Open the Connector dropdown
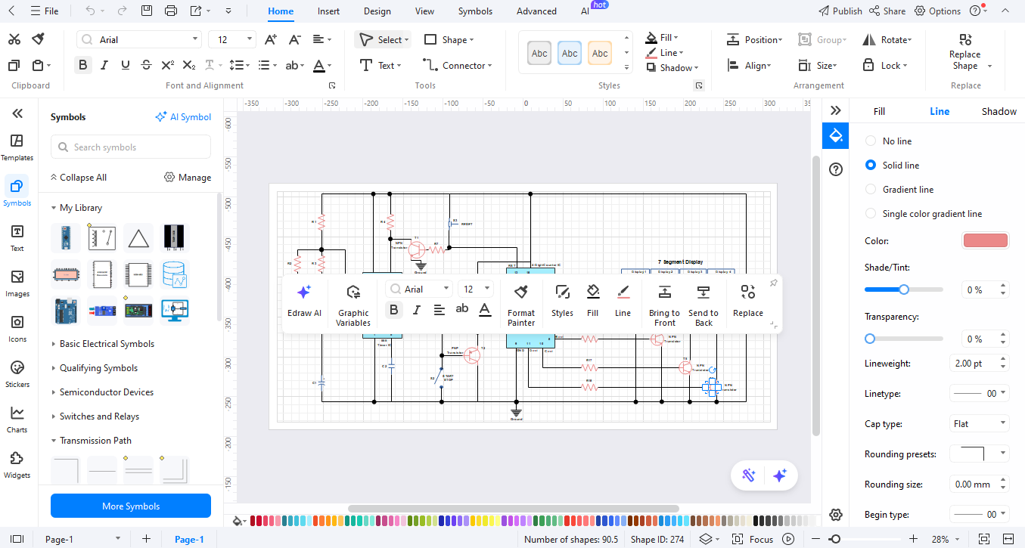1025x548 pixels. [x=457, y=65]
